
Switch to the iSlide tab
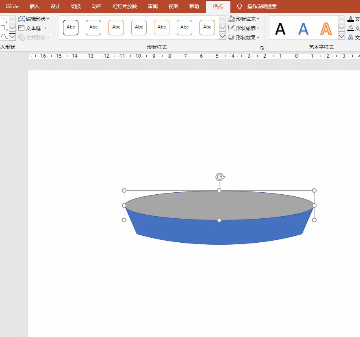pyautogui.click(x=12, y=7)
